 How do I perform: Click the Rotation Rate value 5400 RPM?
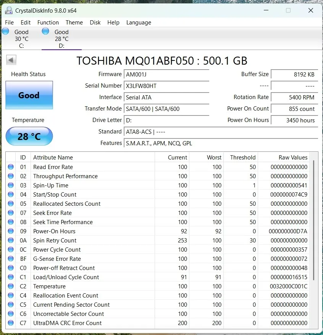[x=294, y=98]
